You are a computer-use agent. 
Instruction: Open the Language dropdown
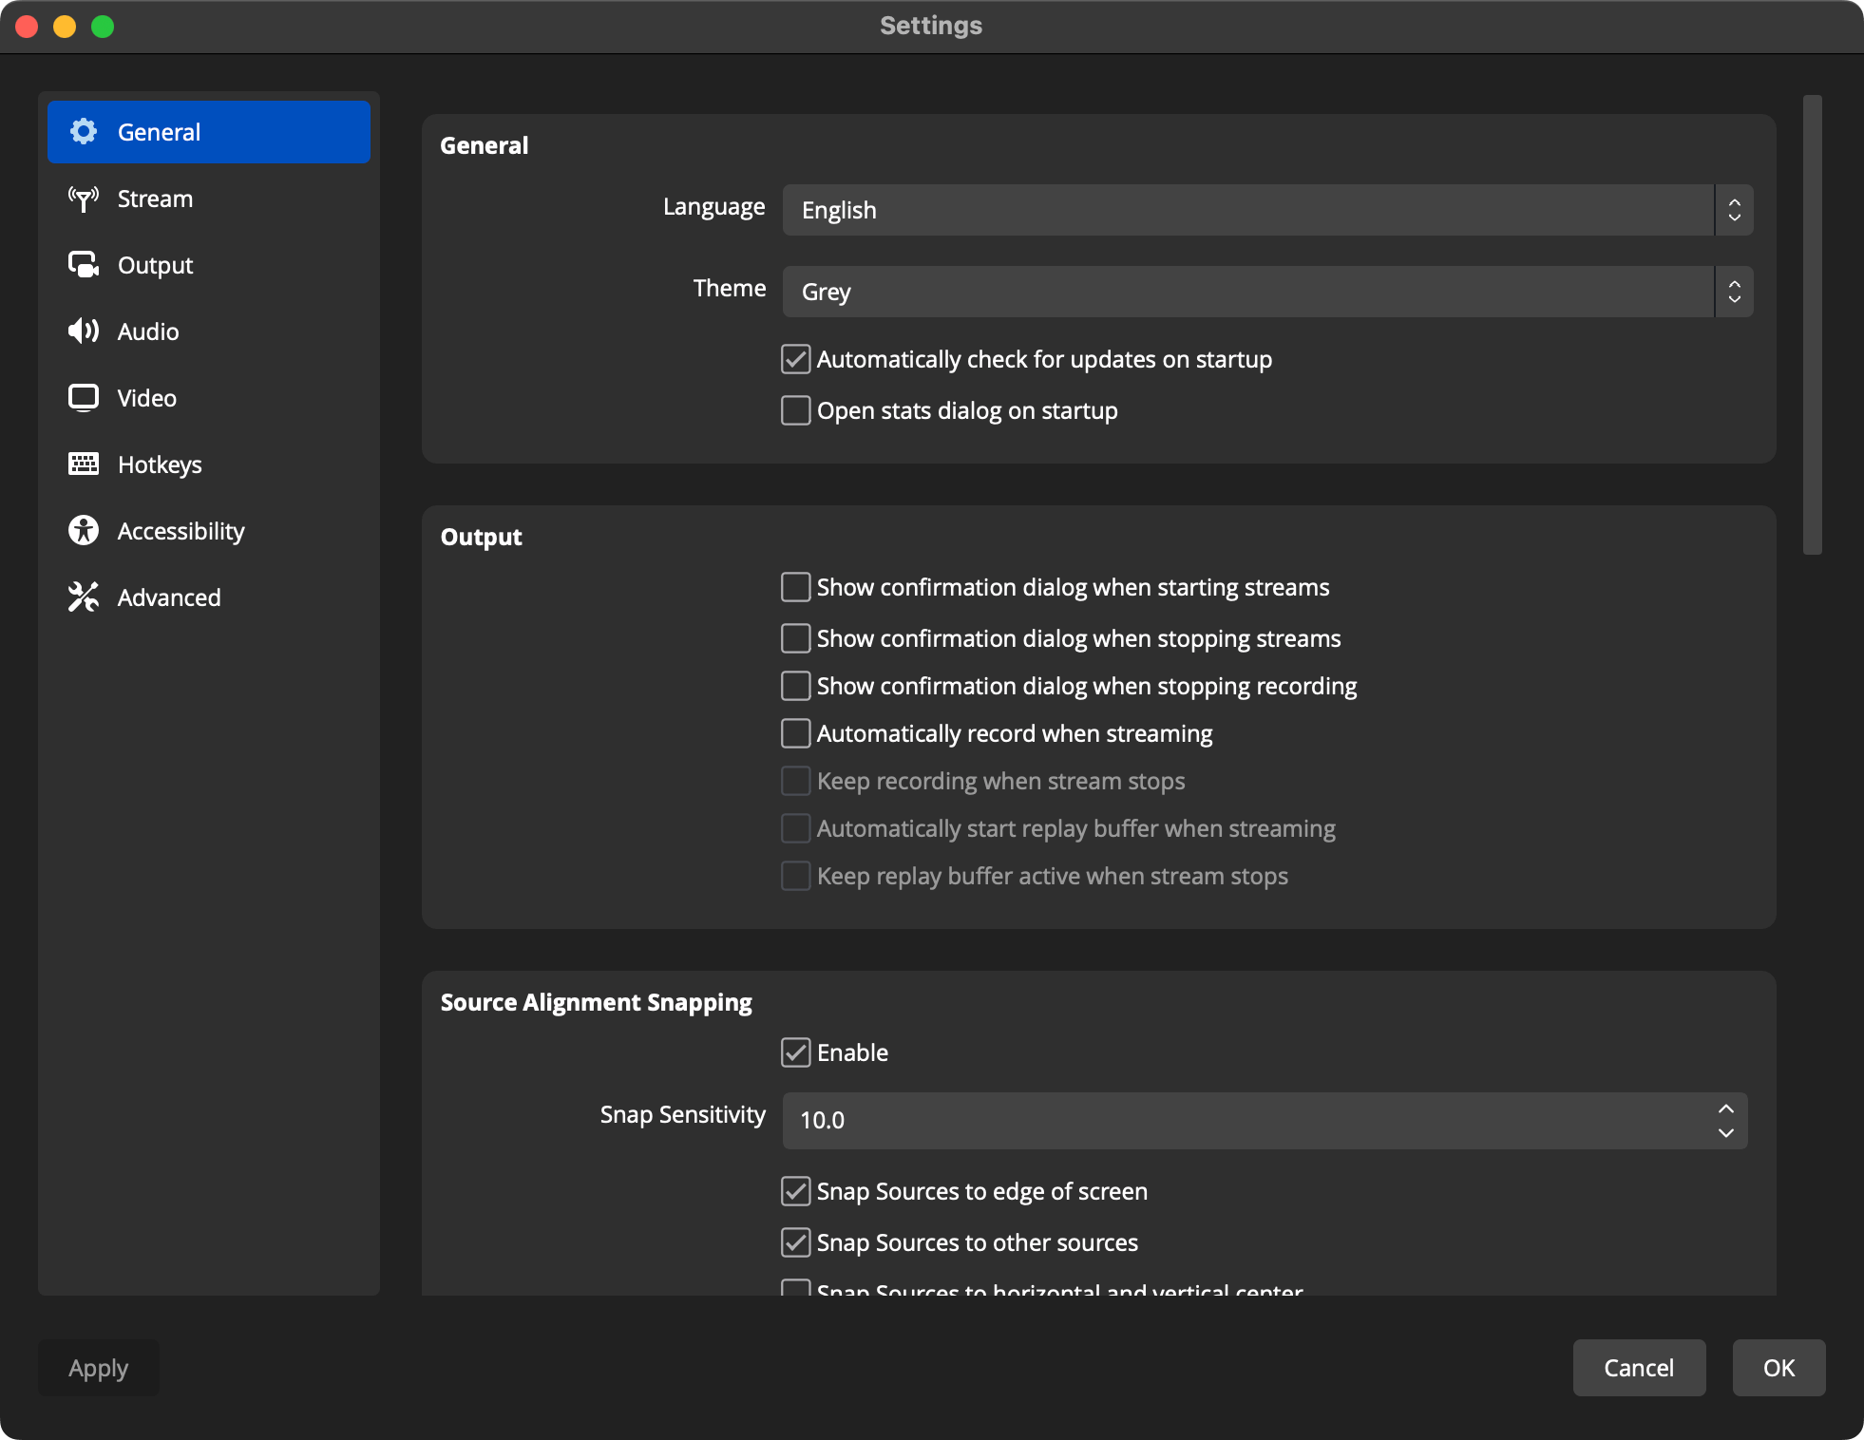1264,210
